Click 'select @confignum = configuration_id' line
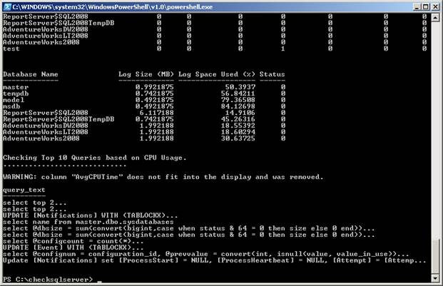Viewport: 443px width, 286px height. (x=205, y=254)
